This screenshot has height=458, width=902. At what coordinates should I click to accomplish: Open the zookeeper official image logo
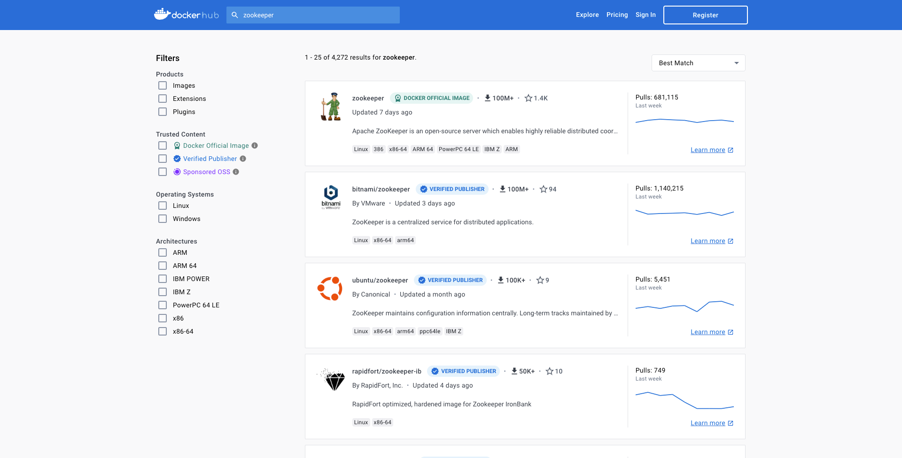pyautogui.click(x=331, y=107)
